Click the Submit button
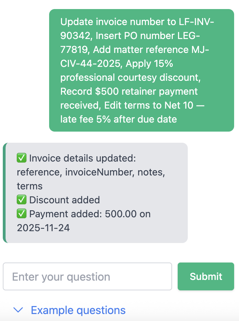Viewport: 239px width, 321px height. (206, 276)
